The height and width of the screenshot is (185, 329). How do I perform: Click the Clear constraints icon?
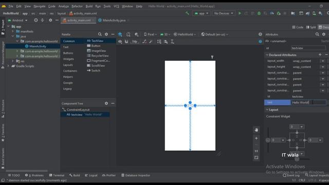[144, 42]
